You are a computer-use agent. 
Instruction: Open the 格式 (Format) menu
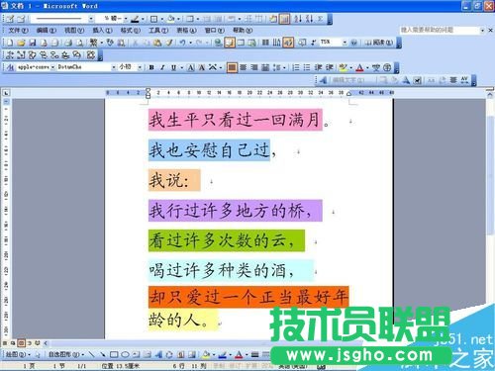click(131, 31)
